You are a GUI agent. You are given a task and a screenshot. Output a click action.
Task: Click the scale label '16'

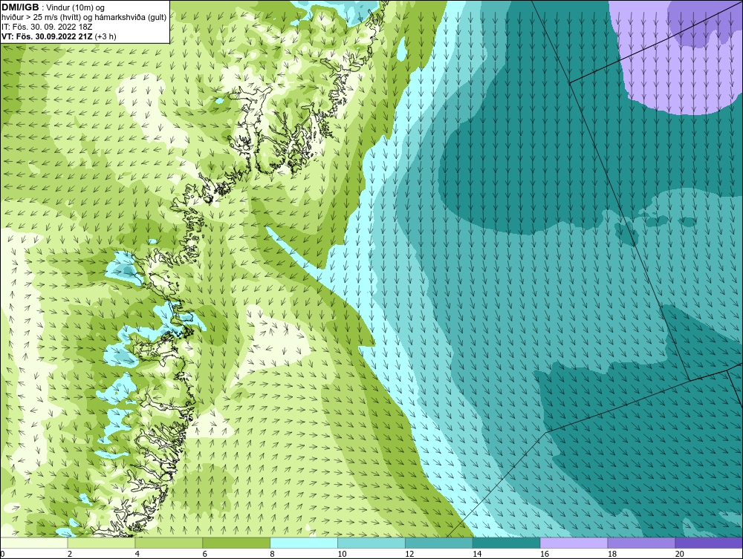pos(545,554)
